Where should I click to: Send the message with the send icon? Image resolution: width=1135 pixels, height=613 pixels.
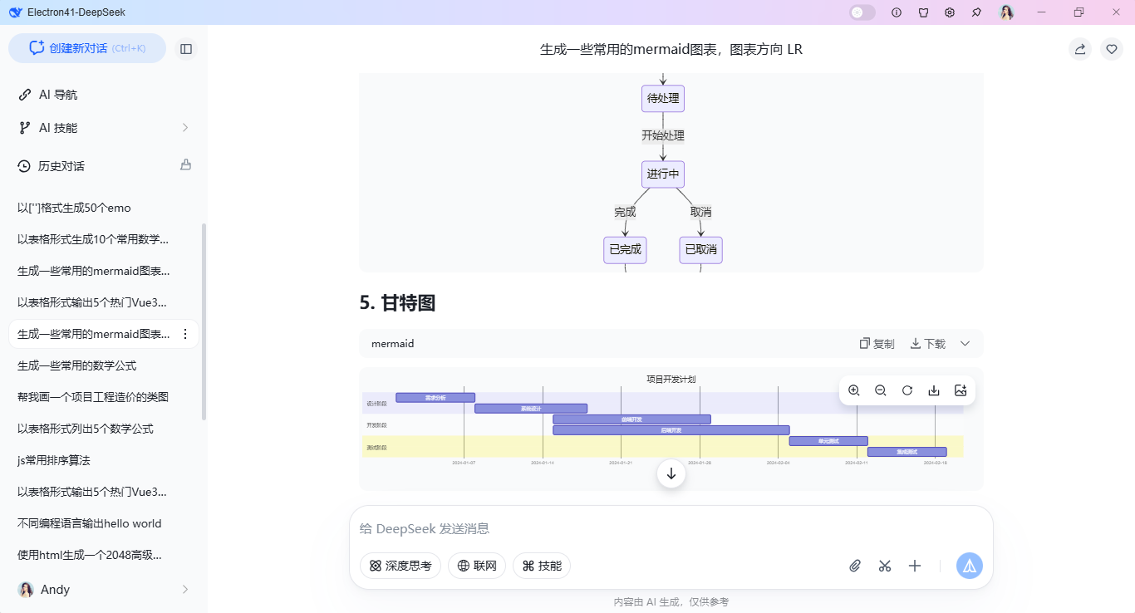point(969,566)
